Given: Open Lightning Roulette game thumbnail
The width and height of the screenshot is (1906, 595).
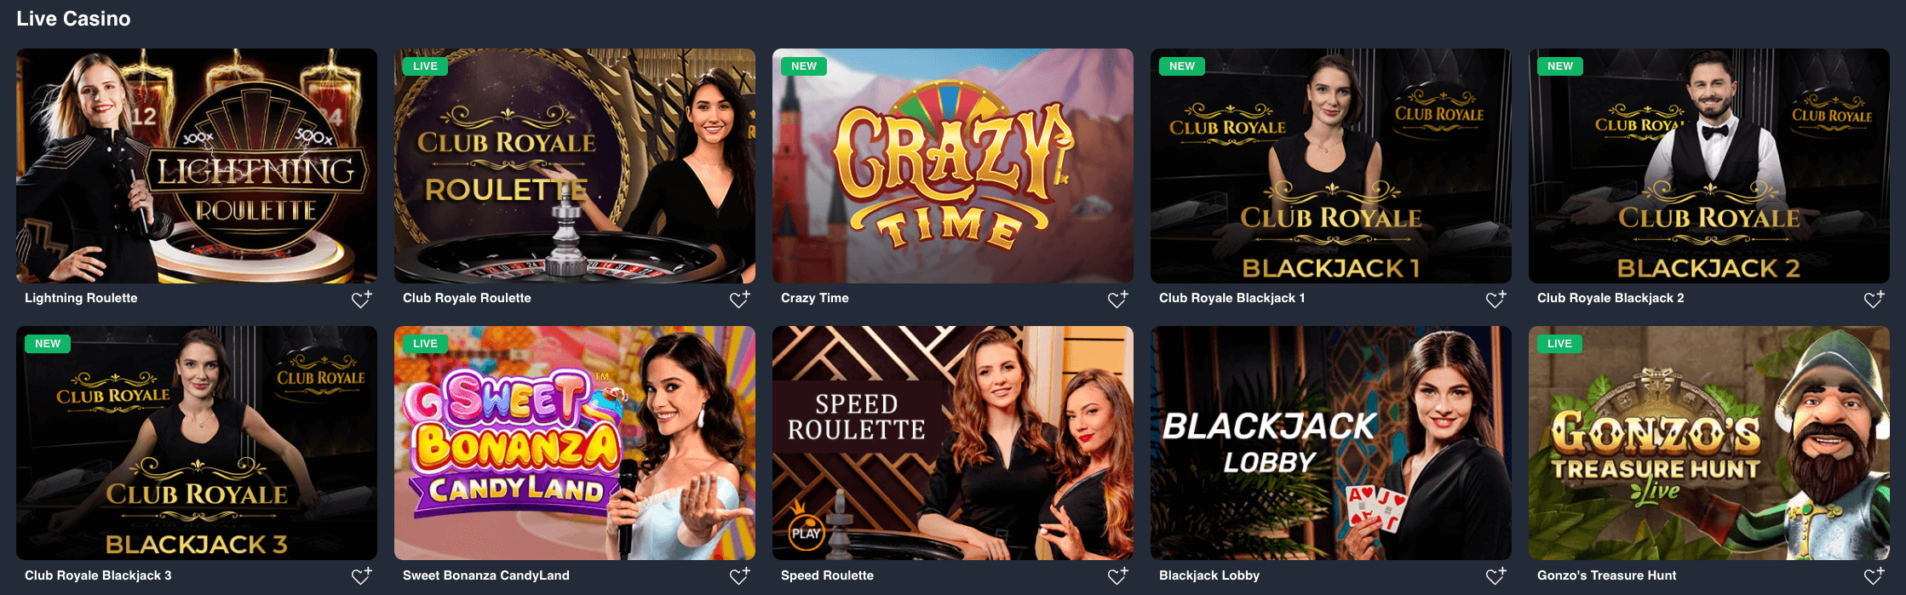Looking at the screenshot, I should [x=197, y=166].
